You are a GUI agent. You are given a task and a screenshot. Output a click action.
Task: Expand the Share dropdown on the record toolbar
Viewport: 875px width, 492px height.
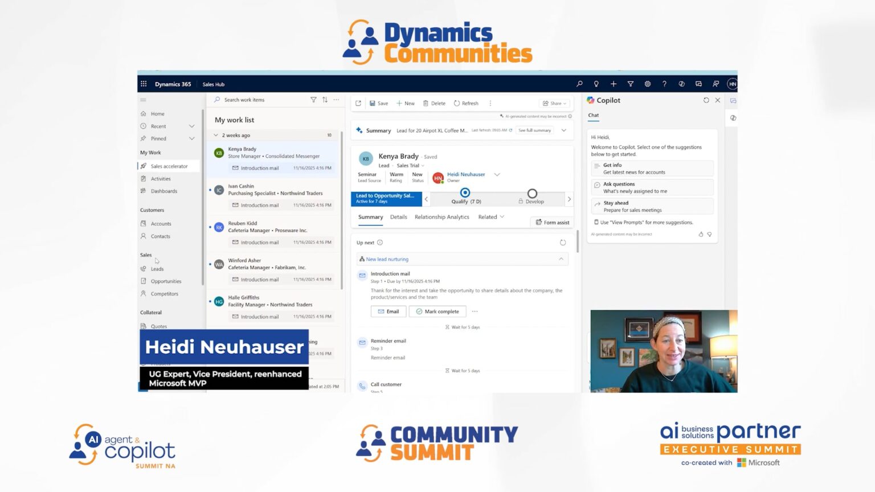(x=565, y=103)
